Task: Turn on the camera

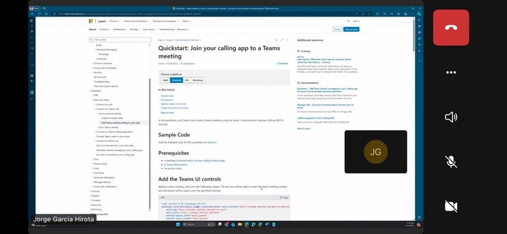Action: [x=451, y=206]
